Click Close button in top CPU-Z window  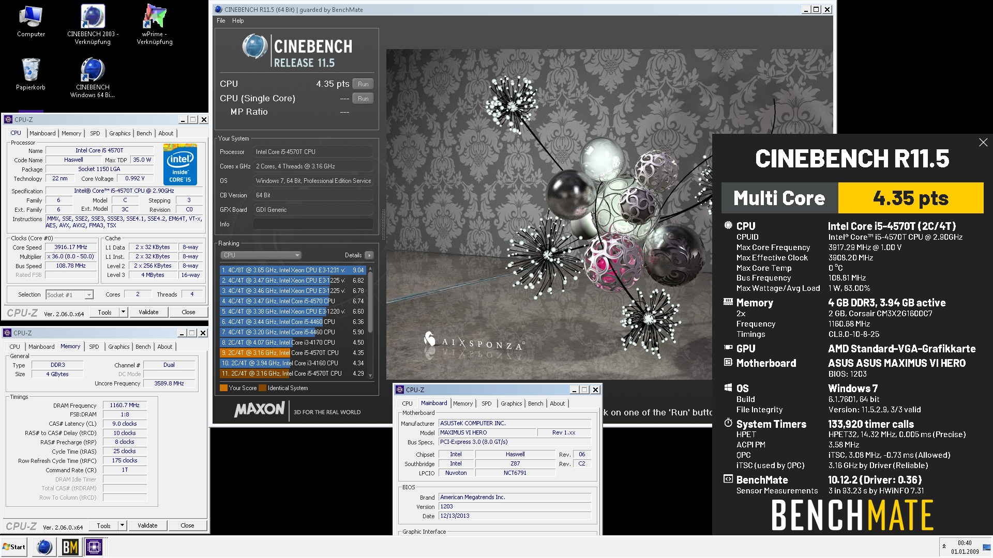click(188, 312)
